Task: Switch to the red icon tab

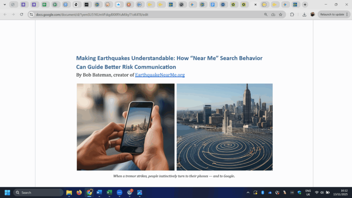Action: coord(129,4)
